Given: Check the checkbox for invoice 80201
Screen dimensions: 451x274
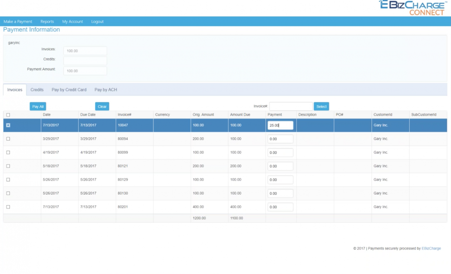Looking at the screenshot, I should coord(7,207).
